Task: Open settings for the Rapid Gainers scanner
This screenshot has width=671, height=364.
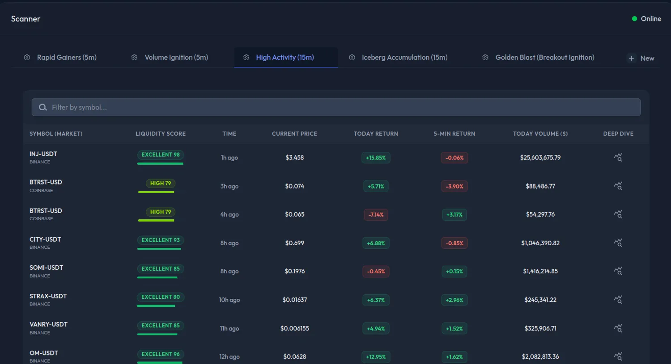Action: 27,57
